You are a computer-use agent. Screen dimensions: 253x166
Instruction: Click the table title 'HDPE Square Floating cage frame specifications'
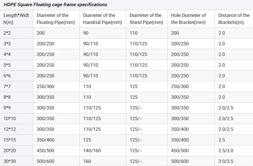55,5
